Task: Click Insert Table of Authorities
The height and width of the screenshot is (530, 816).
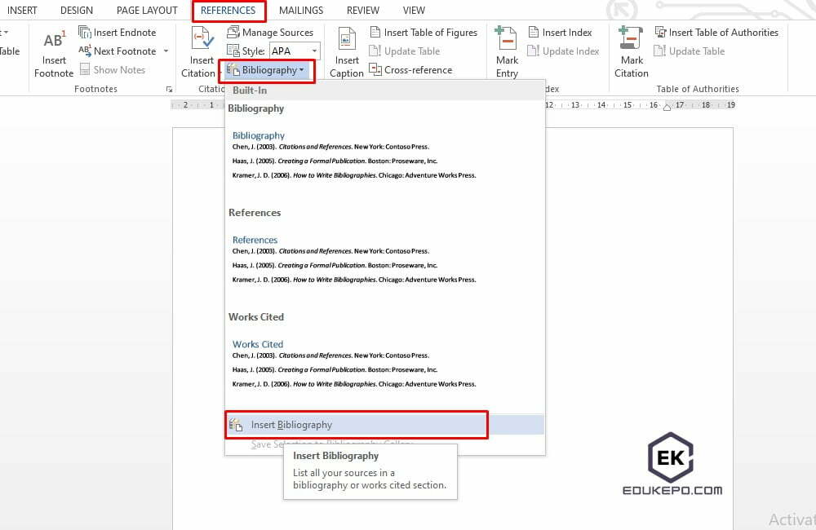Action: point(717,32)
